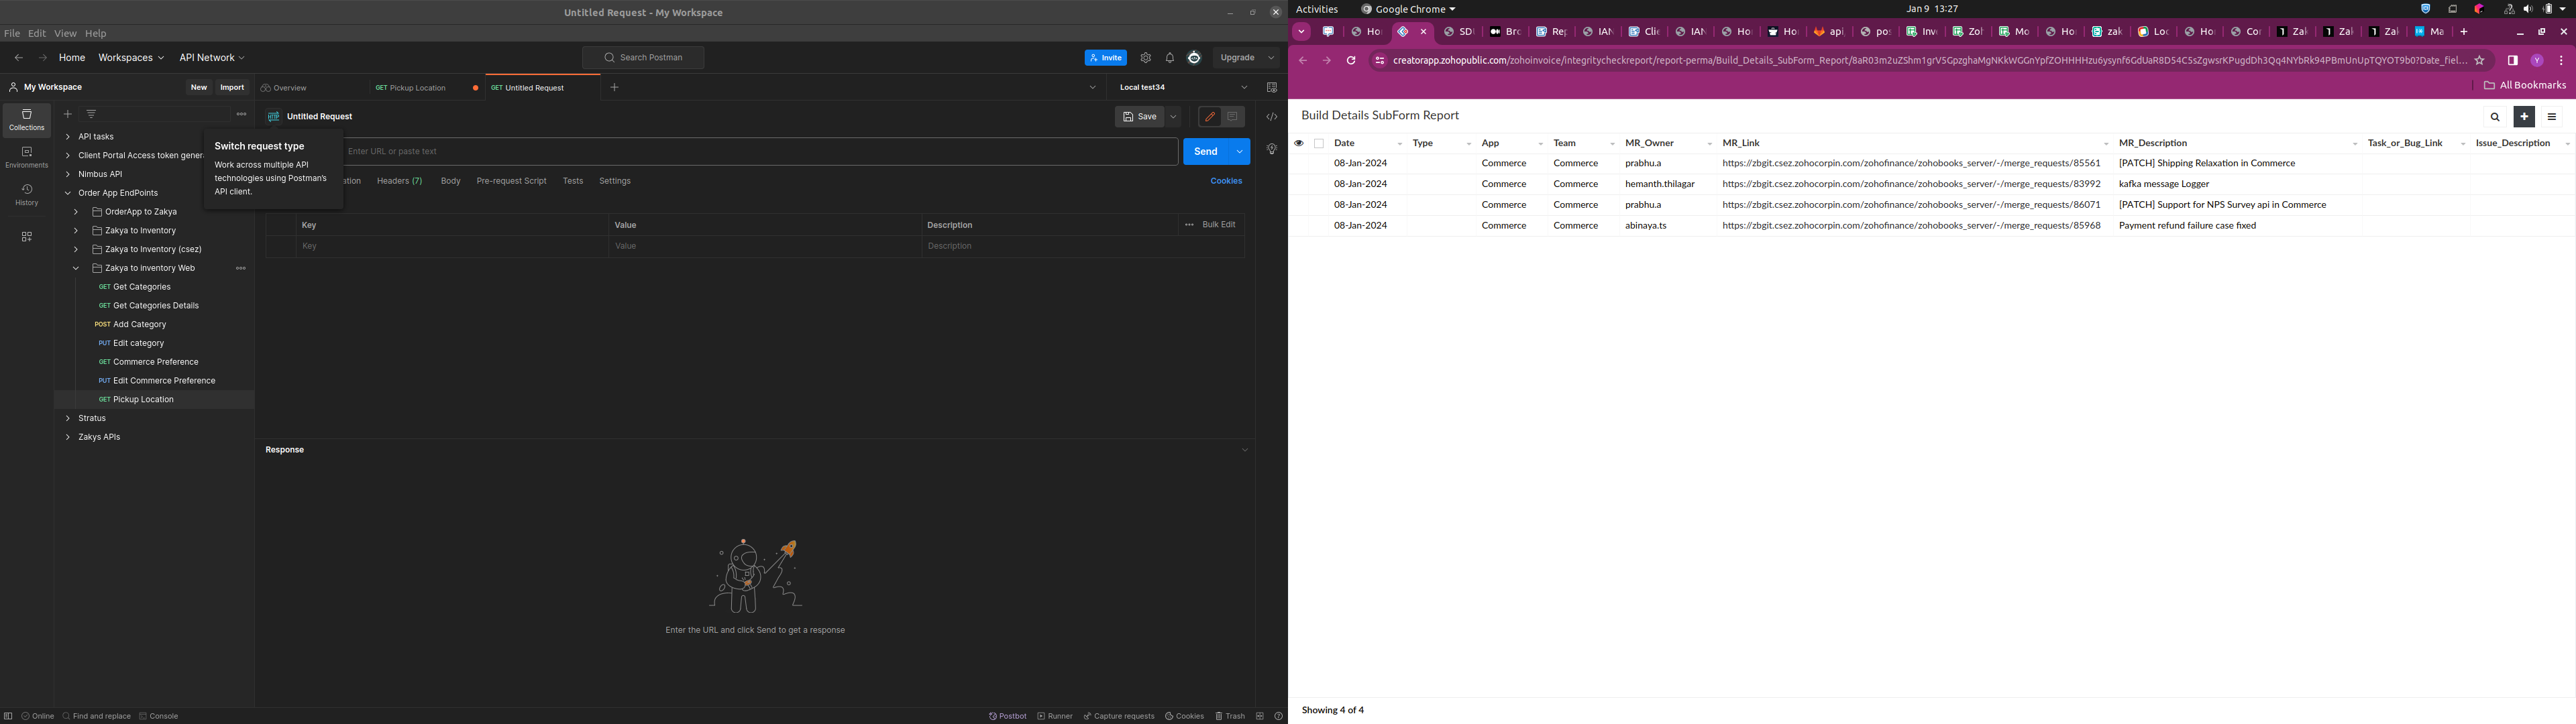Switch to the Pre-request Script tab
Viewport: 2576px width, 724px height.
click(x=511, y=182)
